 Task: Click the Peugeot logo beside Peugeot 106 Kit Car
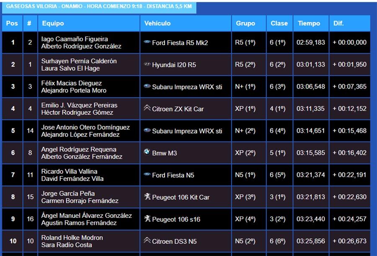coord(147,196)
